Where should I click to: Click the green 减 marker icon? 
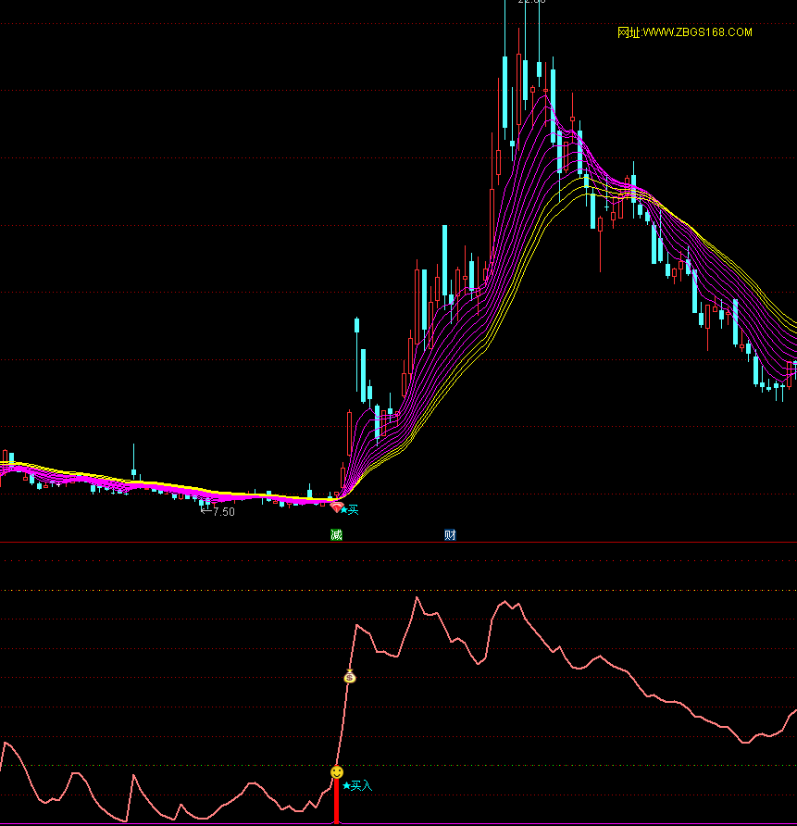click(x=336, y=535)
